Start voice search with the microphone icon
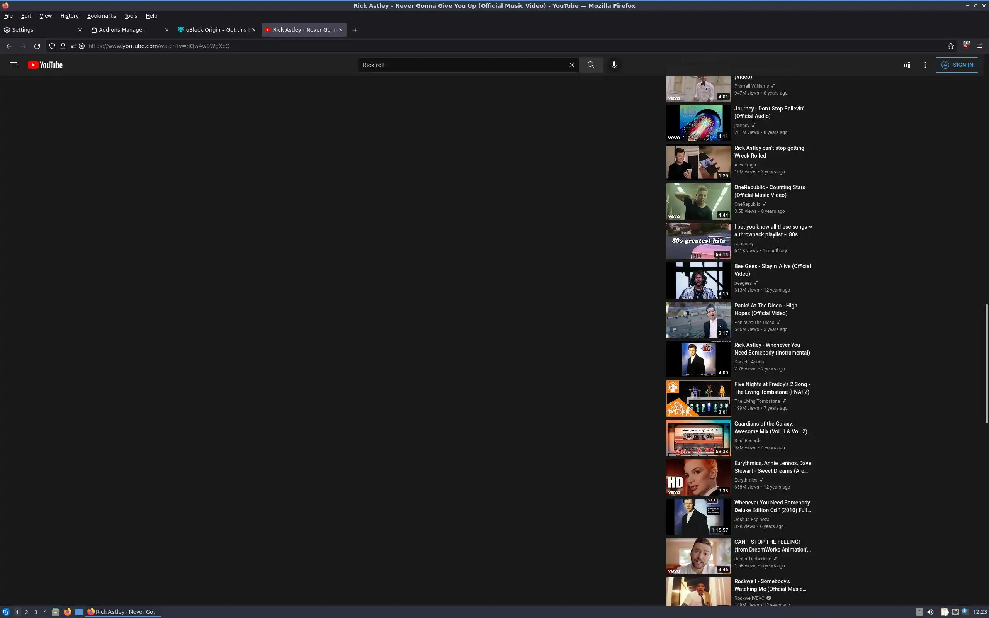Image resolution: width=989 pixels, height=618 pixels. [614, 65]
